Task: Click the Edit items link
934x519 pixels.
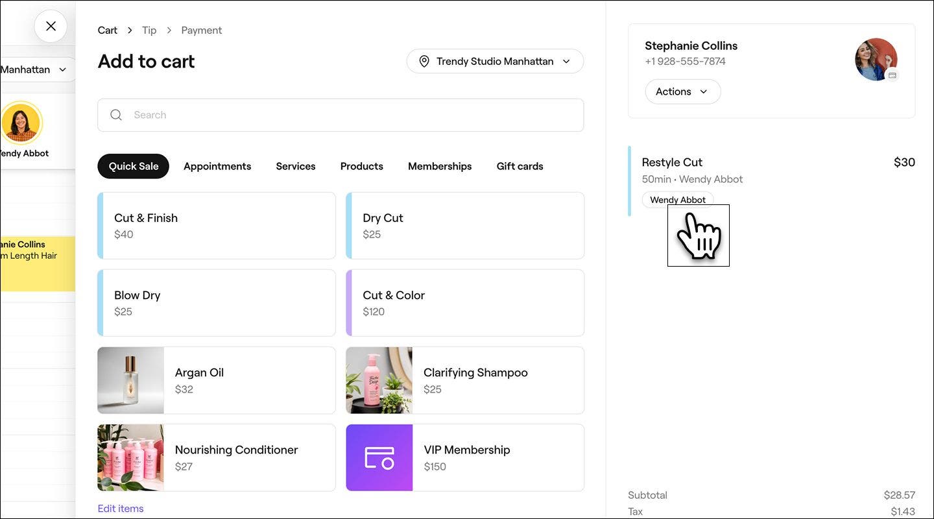Action: [x=121, y=509]
